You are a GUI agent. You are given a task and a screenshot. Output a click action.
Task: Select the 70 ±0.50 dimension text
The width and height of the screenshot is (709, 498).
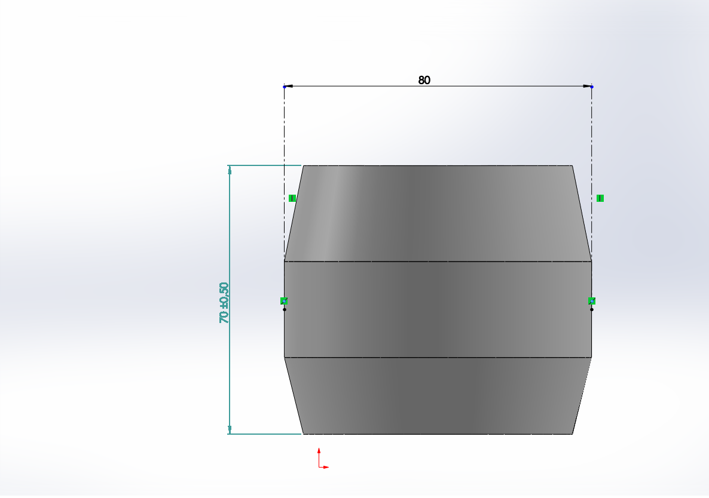pyautogui.click(x=224, y=303)
